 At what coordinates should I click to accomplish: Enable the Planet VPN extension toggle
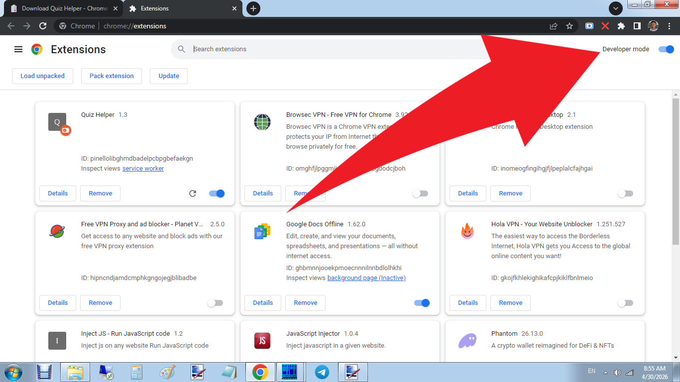click(215, 303)
